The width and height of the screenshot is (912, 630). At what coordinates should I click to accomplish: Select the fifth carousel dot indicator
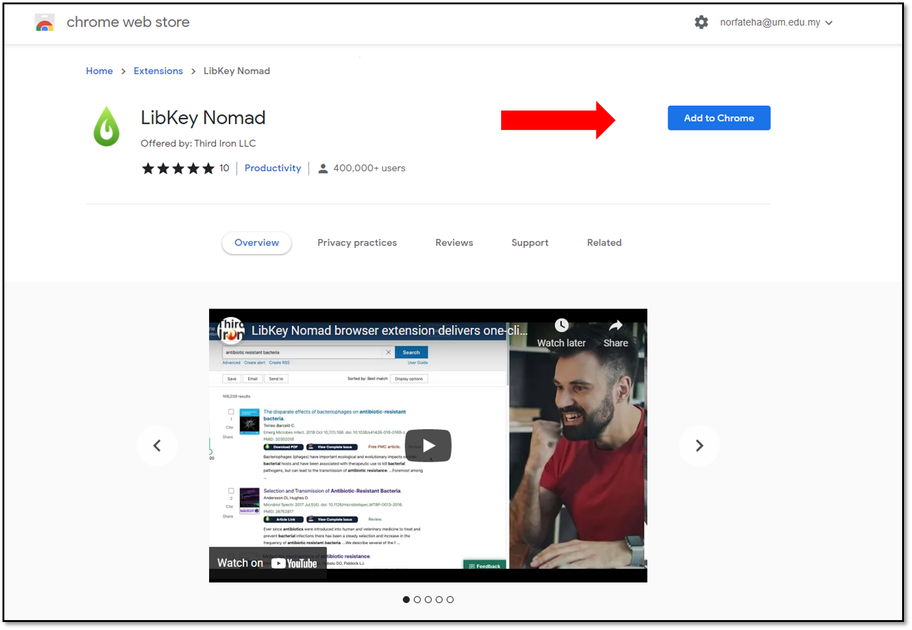[450, 600]
